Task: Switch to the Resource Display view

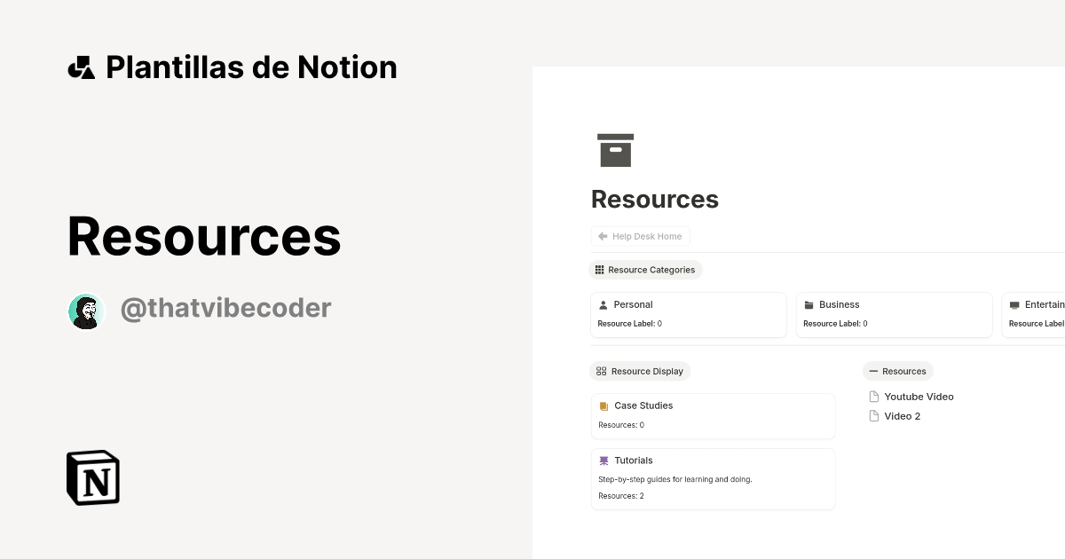Action: tap(640, 371)
